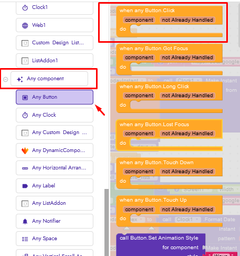Screen dimensions: 240x256
Task: Click the sidebar vertical scrollbar
Action: pos(107,222)
